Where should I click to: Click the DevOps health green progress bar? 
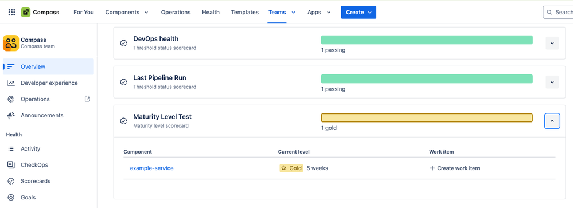tap(427, 40)
